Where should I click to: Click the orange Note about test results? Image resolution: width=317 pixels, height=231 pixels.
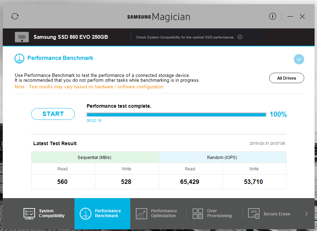(90, 87)
